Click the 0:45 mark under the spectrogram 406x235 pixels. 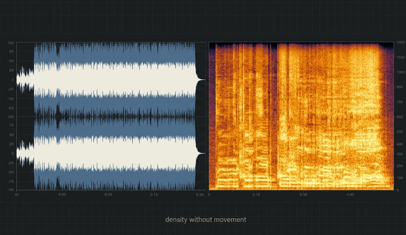(x=351, y=195)
